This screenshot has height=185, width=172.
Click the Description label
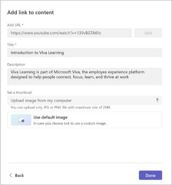(x=16, y=65)
